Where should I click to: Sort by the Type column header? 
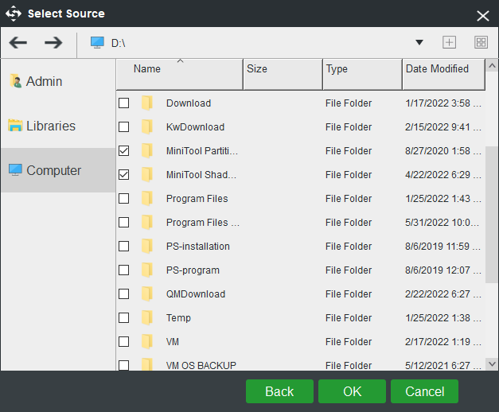tap(362, 69)
